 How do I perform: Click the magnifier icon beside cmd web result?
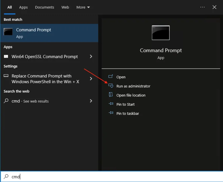[6, 101]
